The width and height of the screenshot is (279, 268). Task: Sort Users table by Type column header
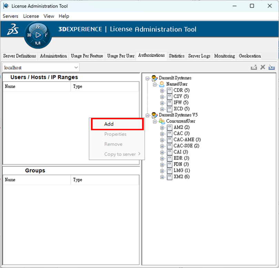click(x=104, y=86)
